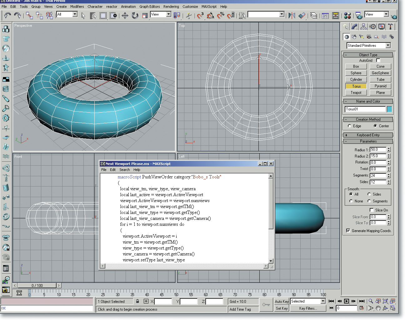Collapse the Object Type rollout
Viewport: 405px width, 320px height.
tap(368, 55)
